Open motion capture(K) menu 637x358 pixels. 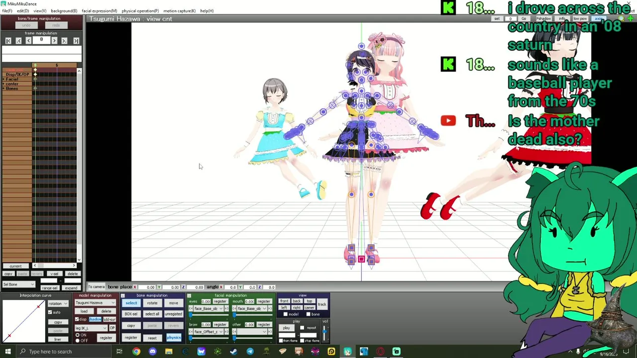click(x=179, y=11)
